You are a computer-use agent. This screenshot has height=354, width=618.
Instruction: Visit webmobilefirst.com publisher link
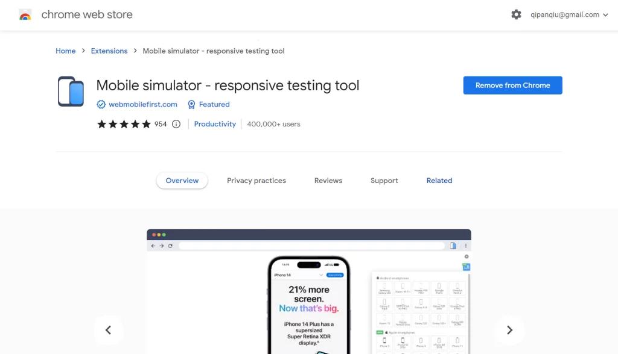[142, 104]
